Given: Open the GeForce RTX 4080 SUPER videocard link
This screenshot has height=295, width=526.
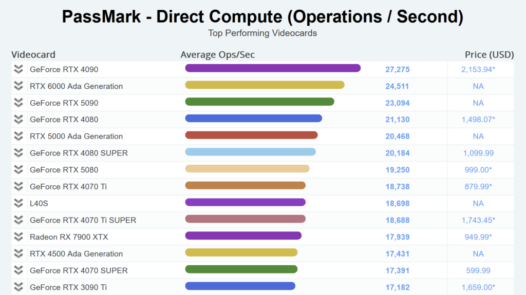Looking at the screenshot, I should (x=79, y=153).
